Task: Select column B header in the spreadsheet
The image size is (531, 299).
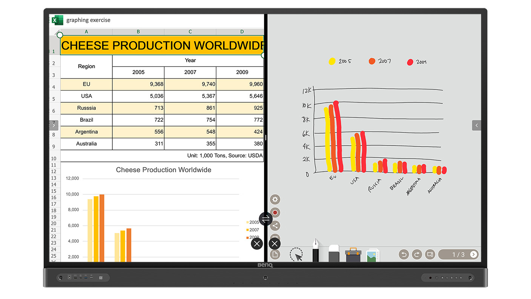Action: tap(138, 32)
